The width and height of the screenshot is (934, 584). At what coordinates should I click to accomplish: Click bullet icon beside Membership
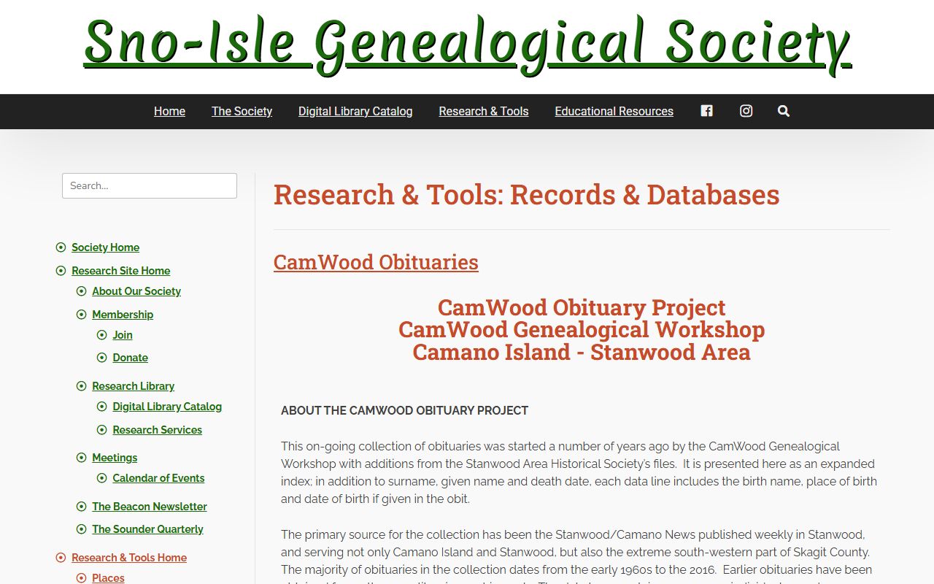point(81,315)
